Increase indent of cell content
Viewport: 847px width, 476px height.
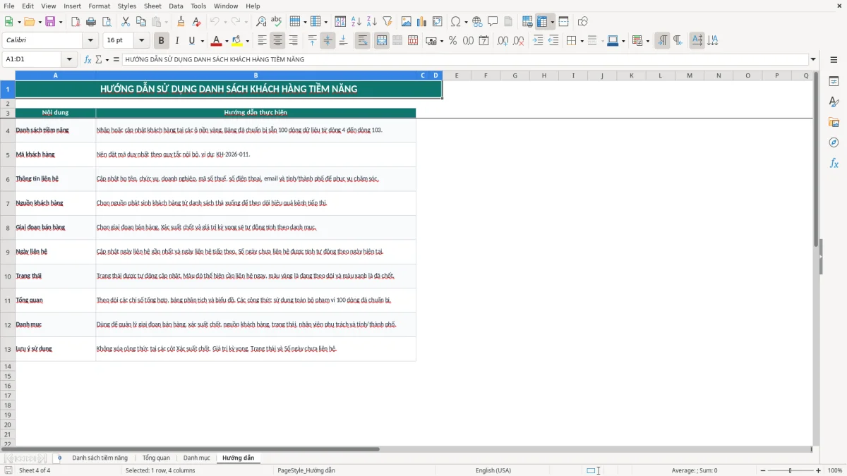538,41
